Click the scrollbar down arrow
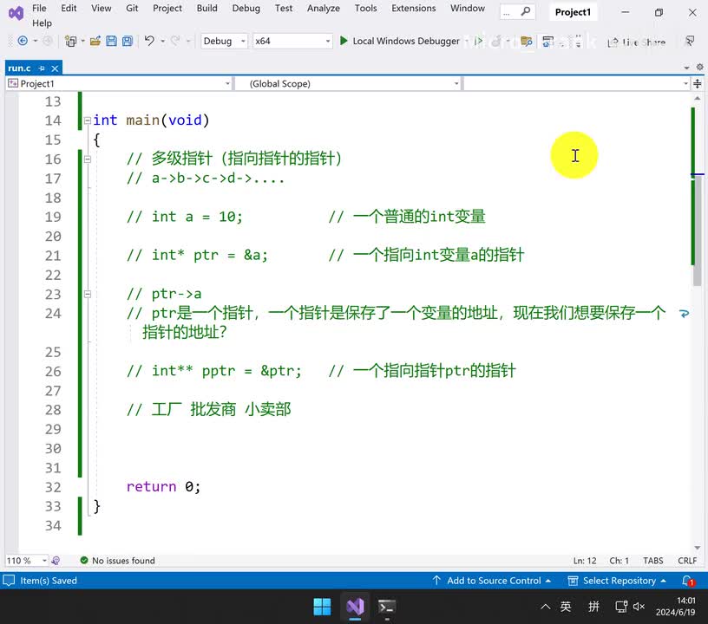Screen dimensions: 708x624 pyautogui.click(x=698, y=548)
